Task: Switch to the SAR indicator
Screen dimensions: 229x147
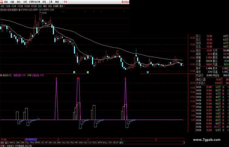Action: click(x=81, y=143)
